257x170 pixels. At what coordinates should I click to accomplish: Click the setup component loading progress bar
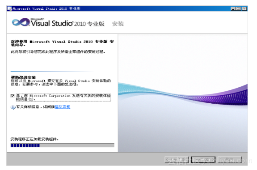coord(63,146)
